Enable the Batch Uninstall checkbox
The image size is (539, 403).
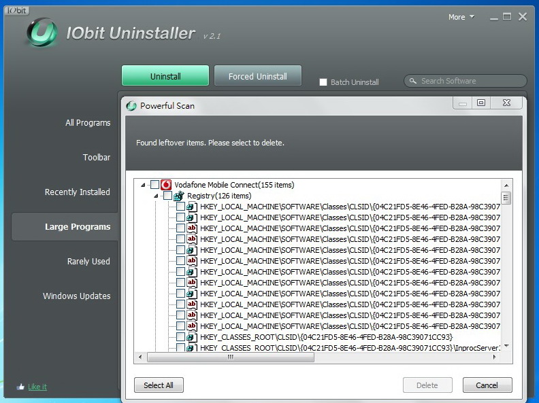point(323,82)
